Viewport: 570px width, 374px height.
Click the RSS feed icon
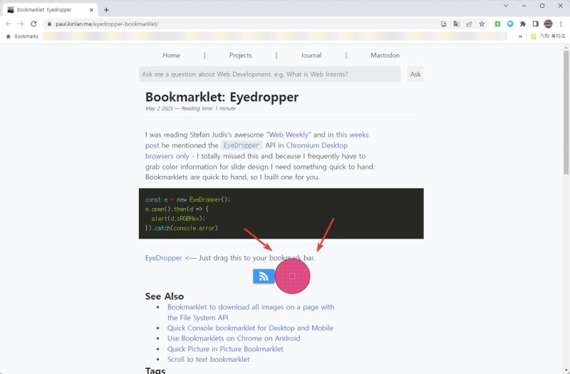coord(264,276)
